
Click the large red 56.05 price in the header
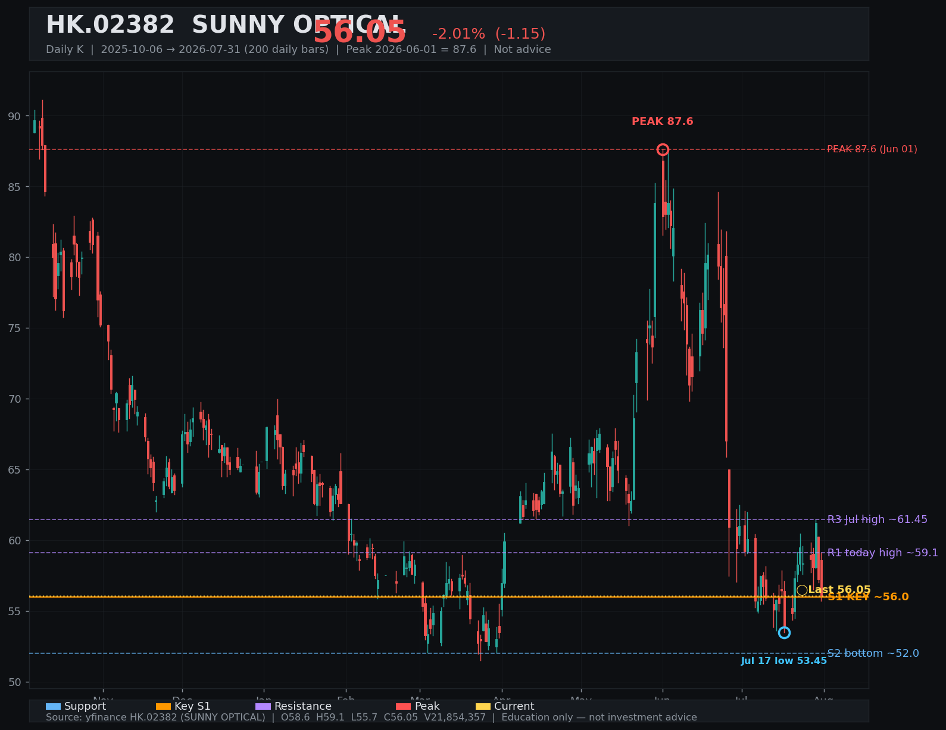360,32
